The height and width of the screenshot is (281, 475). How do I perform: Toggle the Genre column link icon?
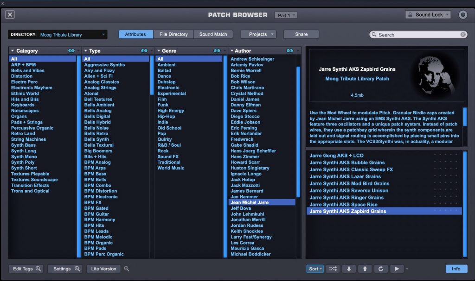click(x=217, y=51)
